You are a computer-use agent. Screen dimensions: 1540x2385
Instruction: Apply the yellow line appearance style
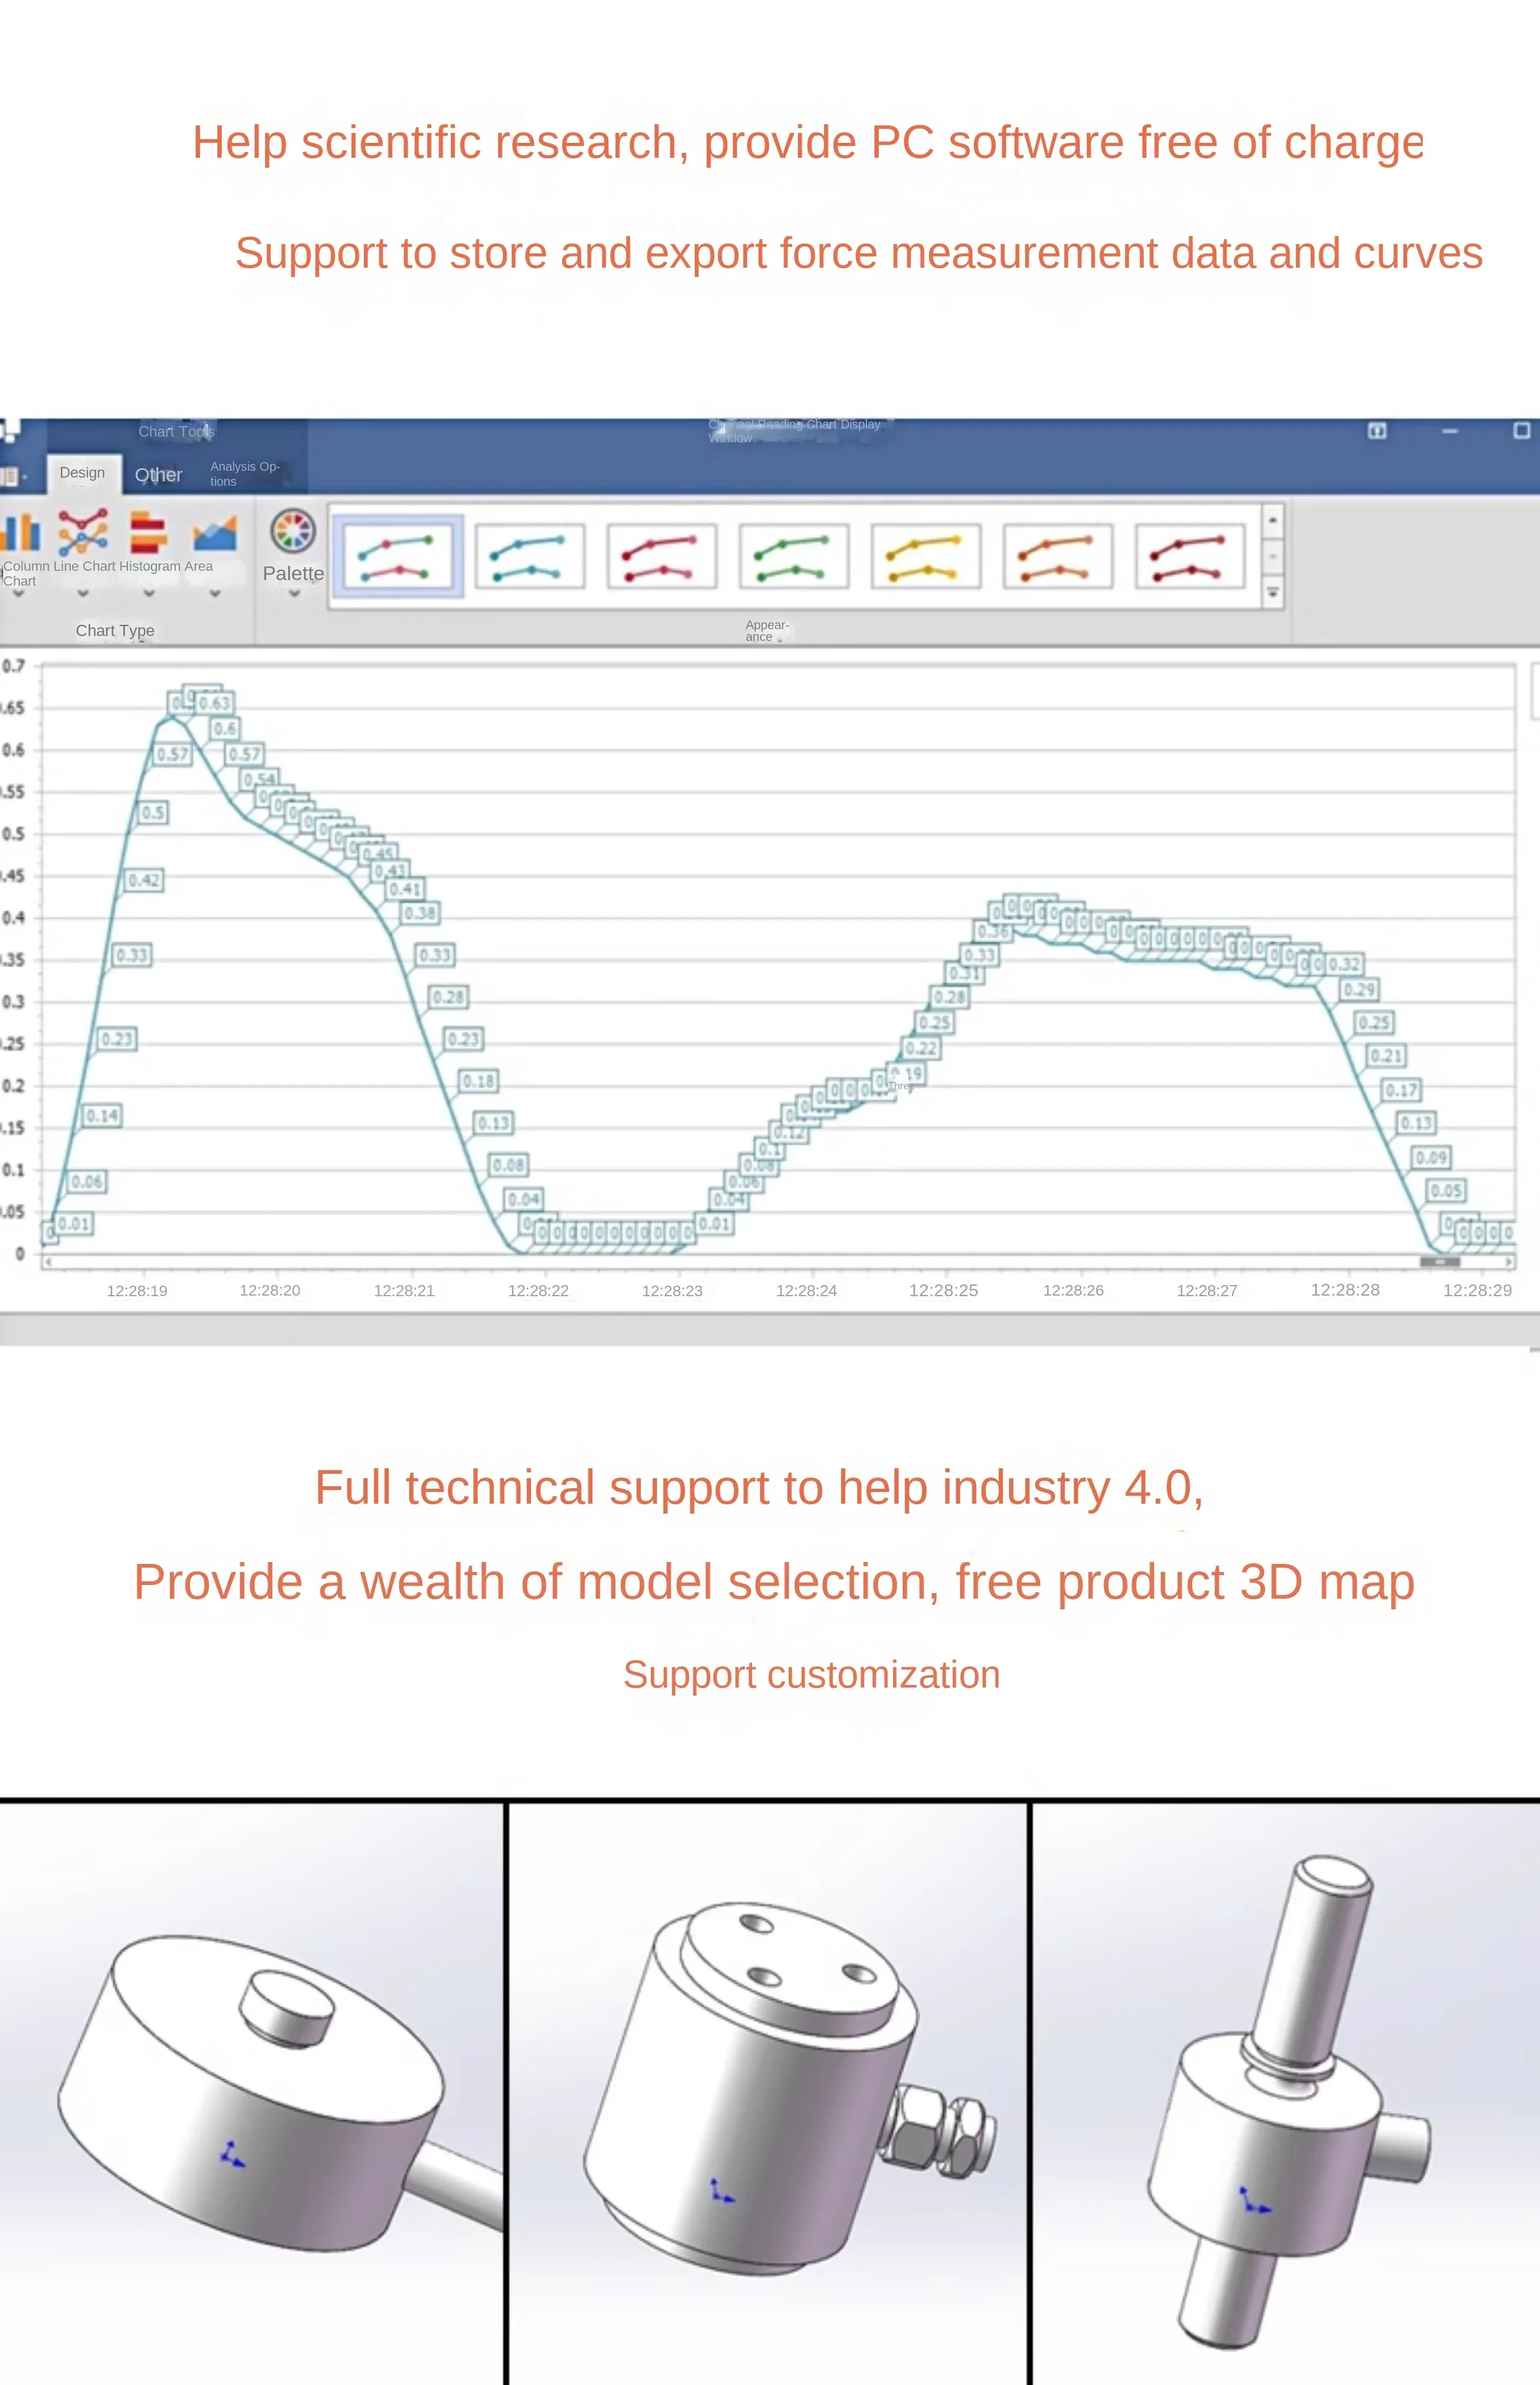click(926, 557)
